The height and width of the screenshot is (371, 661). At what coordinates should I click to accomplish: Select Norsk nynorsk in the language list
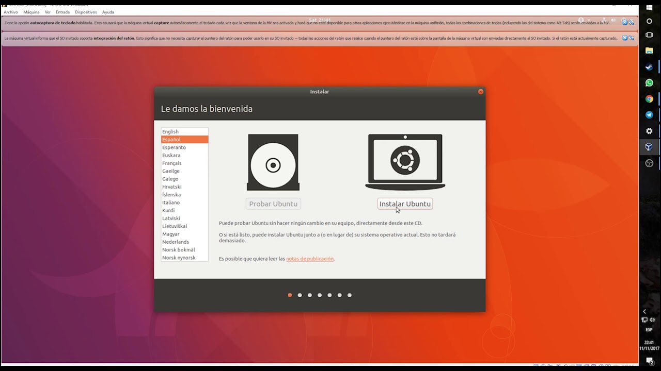tap(184, 258)
